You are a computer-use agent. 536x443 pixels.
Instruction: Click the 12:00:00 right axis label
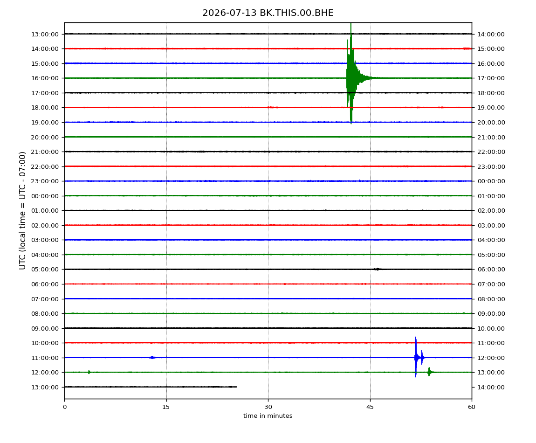pos(491,358)
